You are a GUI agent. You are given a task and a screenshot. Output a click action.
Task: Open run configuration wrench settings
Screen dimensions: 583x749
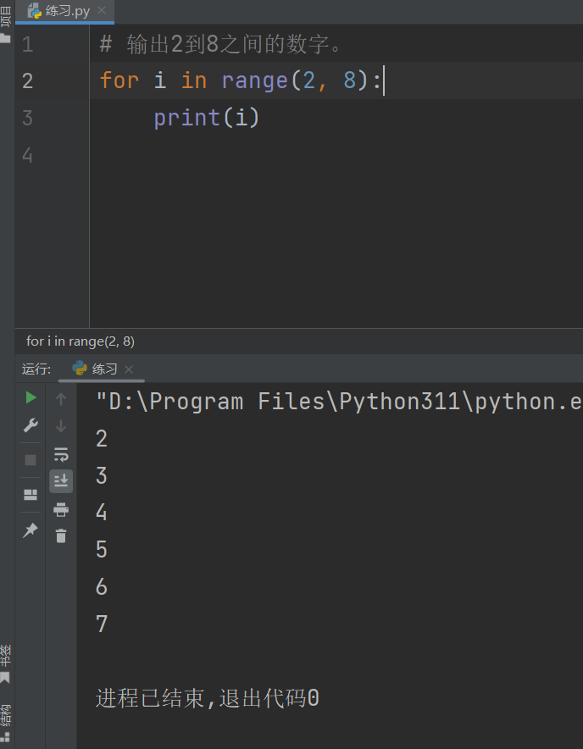tap(31, 425)
